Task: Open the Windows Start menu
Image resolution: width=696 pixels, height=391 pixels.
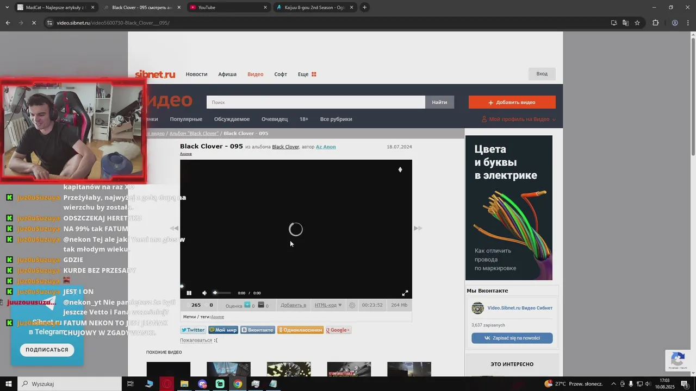Action: pyautogui.click(x=8, y=384)
